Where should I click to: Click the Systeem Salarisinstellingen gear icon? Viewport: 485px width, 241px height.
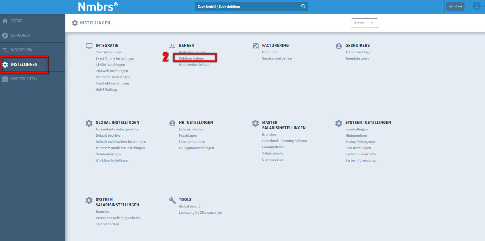pyautogui.click(x=89, y=200)
